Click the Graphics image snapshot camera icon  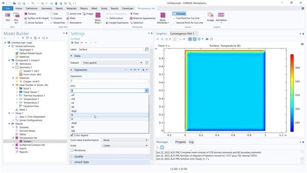(x=207, y=39)
